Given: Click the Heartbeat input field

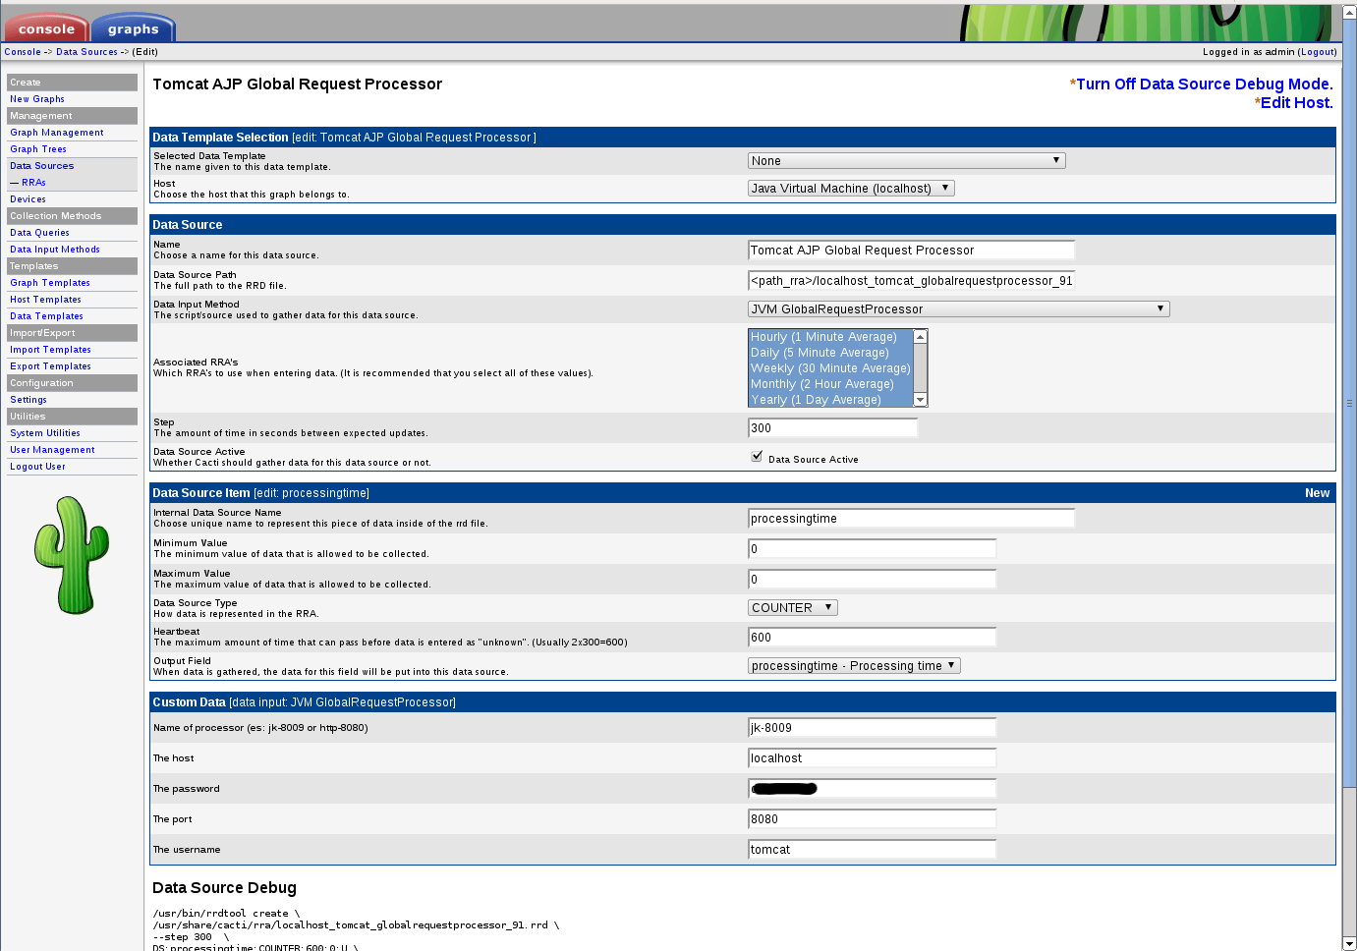Looking at the screenshot, I should [x=872, y=637].
